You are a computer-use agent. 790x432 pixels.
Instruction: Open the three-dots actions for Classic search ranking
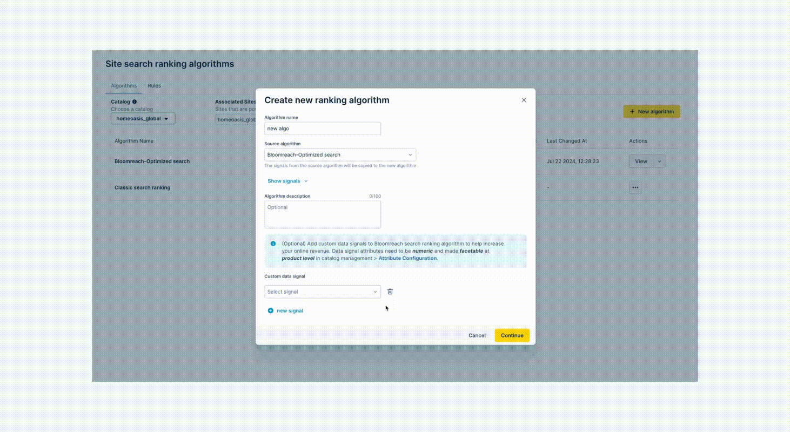coord(635,187)
